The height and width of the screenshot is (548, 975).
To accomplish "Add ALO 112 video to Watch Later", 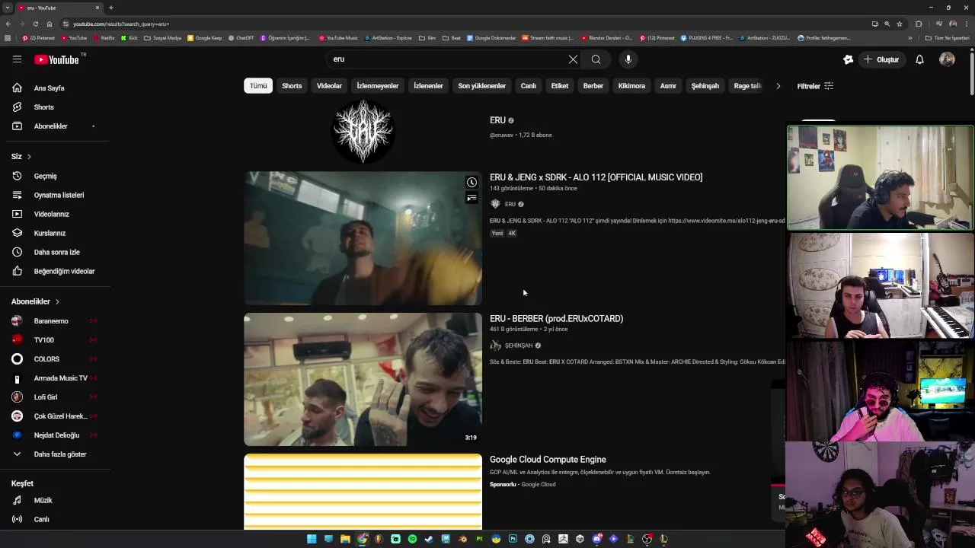I will tap(472, 182).
